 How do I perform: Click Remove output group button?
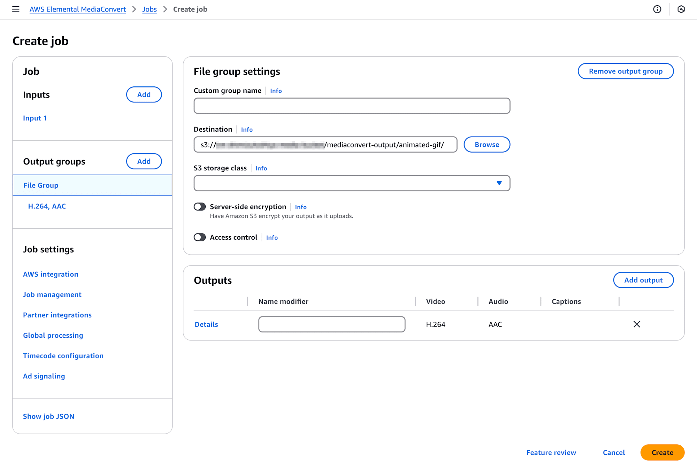click(x=626, y=71)
